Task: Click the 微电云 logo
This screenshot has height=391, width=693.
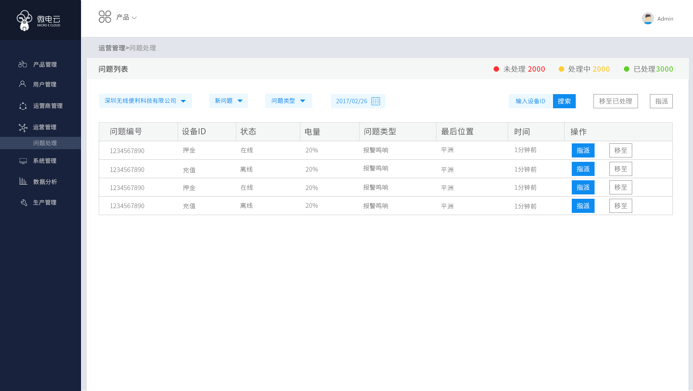Action: pos(39,20)
